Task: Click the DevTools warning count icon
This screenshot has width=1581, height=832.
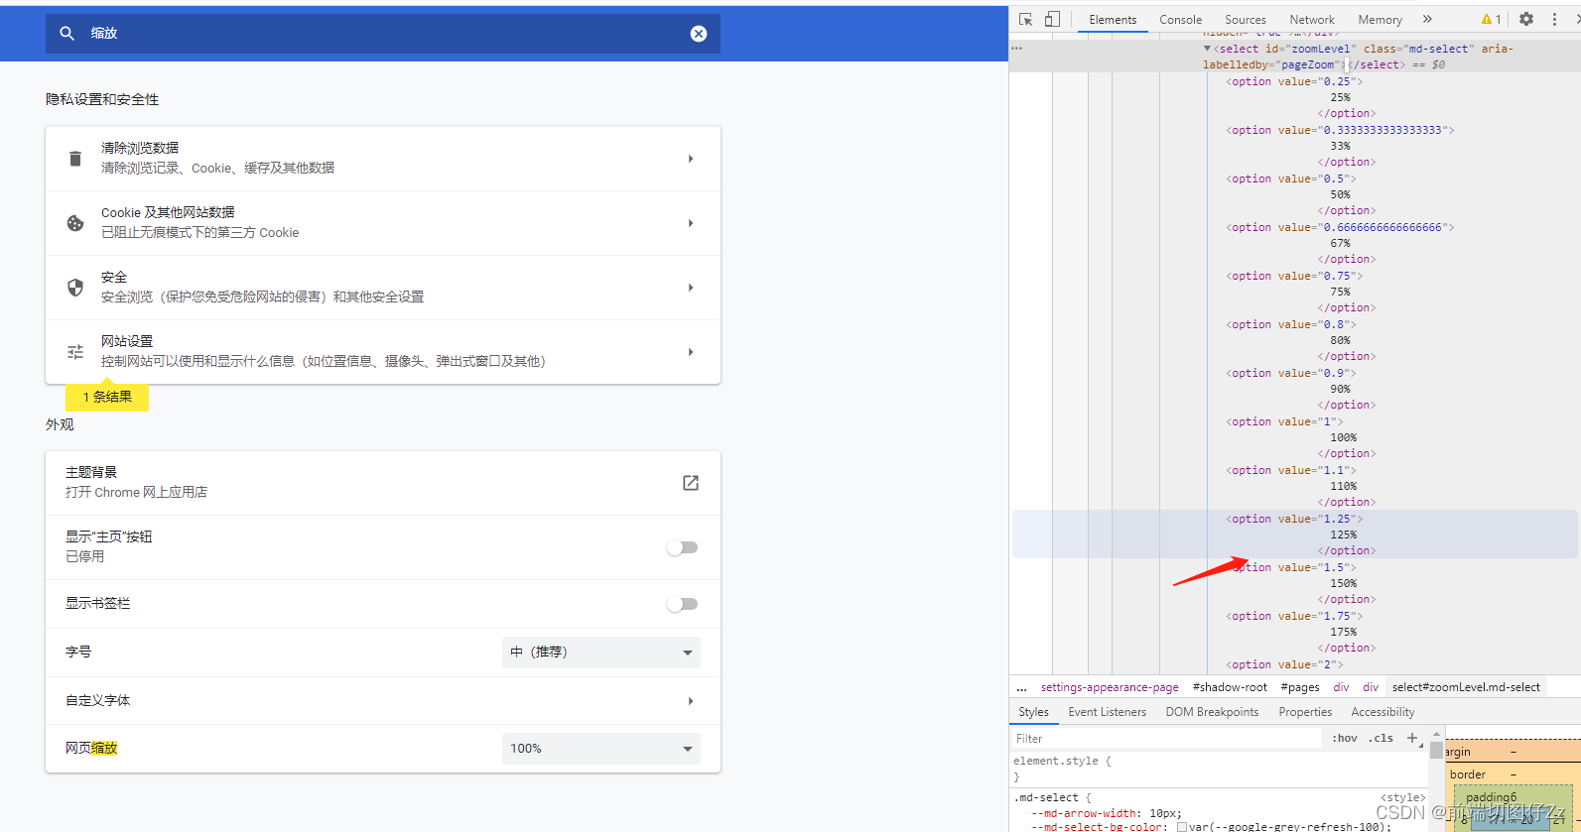Action: point(1491,20)
